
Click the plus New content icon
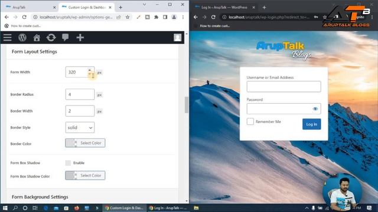tap(80, 38)
